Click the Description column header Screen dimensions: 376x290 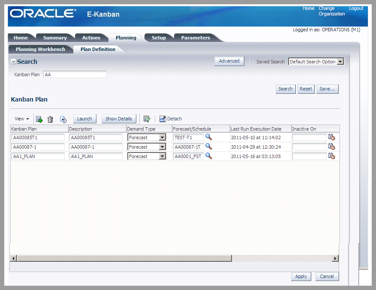(97, 129)
